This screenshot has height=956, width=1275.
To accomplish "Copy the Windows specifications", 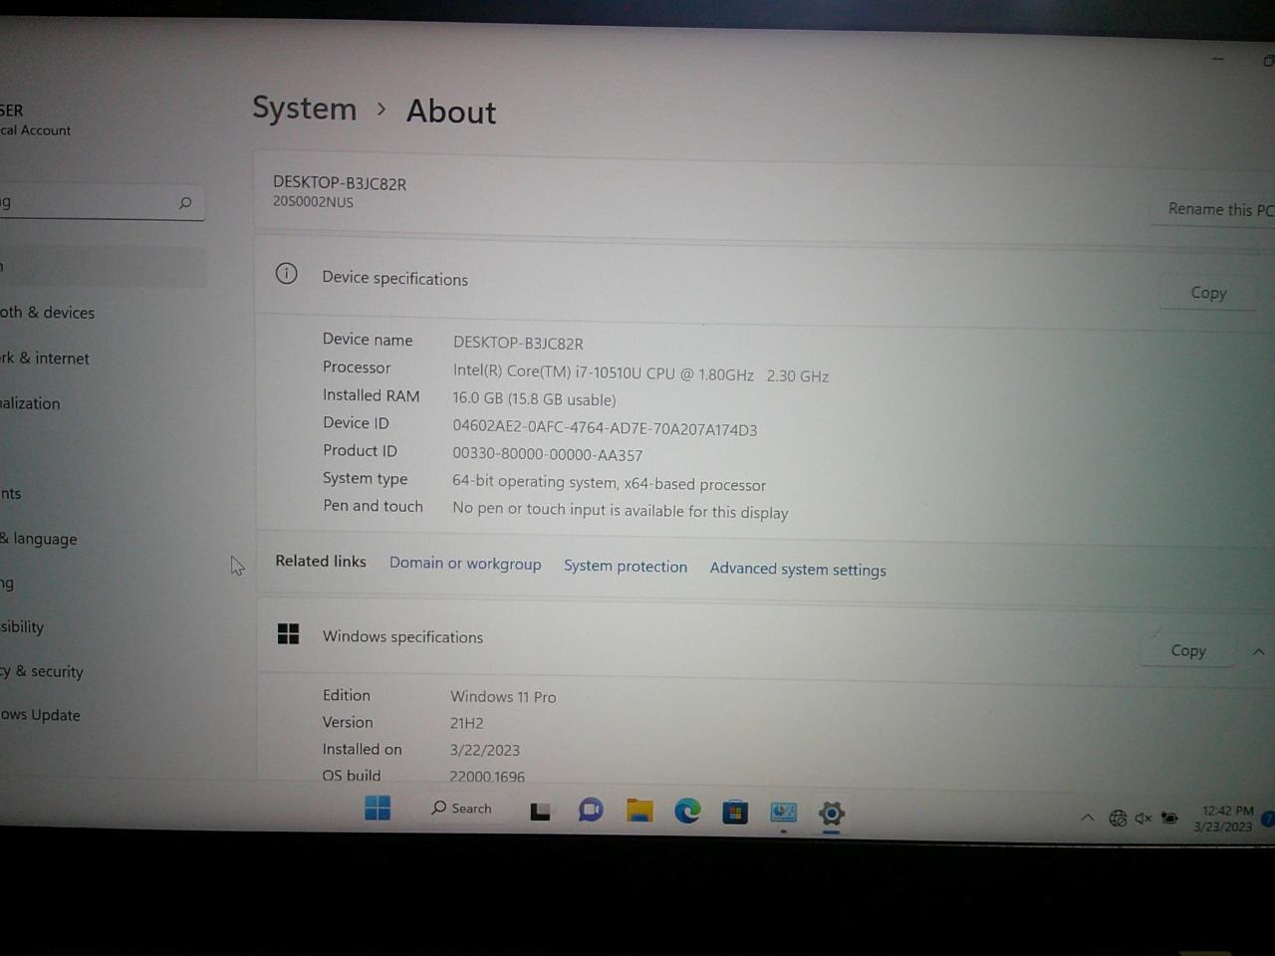I will (x=1188, y=650).
